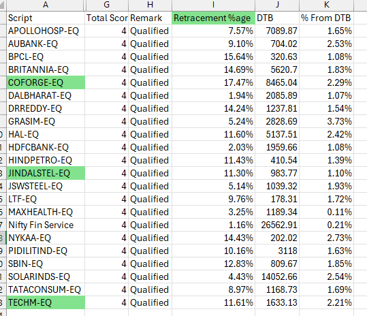This screenshot has width=367, height=316.
Task: Select the DRREDDY-EQ cell
Action: tap(46, 108)
